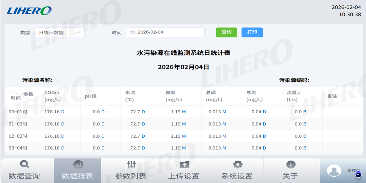Viewport: 366px width, 183px height.
Task: Click the gear icon above 系统设置
Action: [238, 164]
